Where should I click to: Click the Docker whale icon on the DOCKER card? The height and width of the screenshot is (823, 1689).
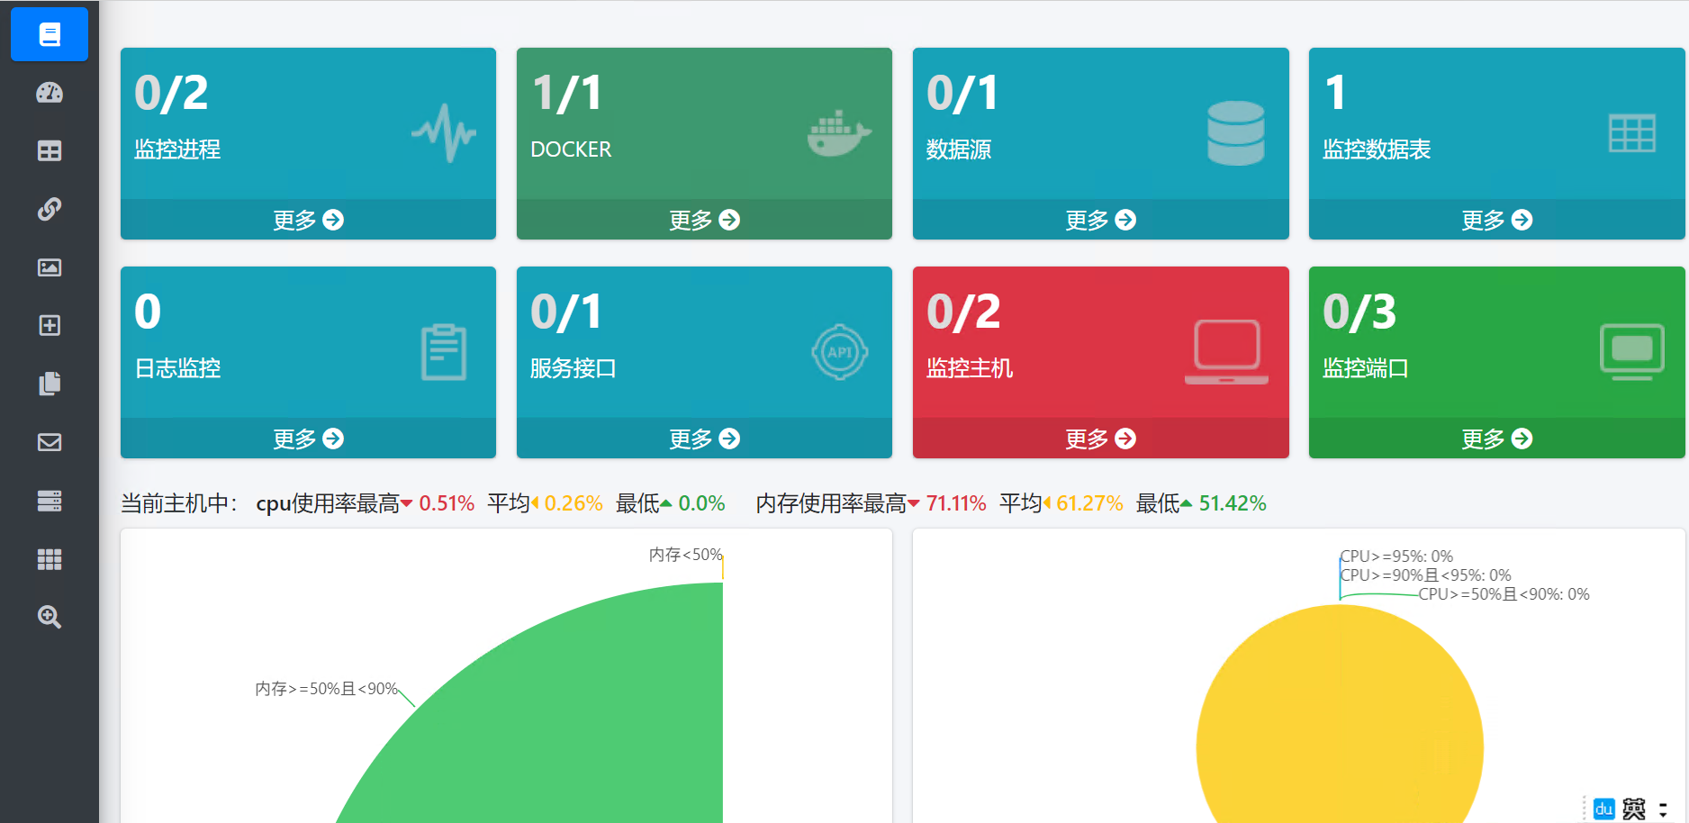(x=839, y=133)
